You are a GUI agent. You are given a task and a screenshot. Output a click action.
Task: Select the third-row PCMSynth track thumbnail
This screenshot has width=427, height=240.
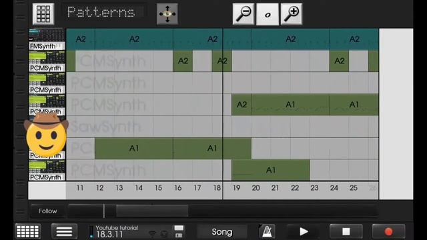pyautogui.click(x=47, y=83)
